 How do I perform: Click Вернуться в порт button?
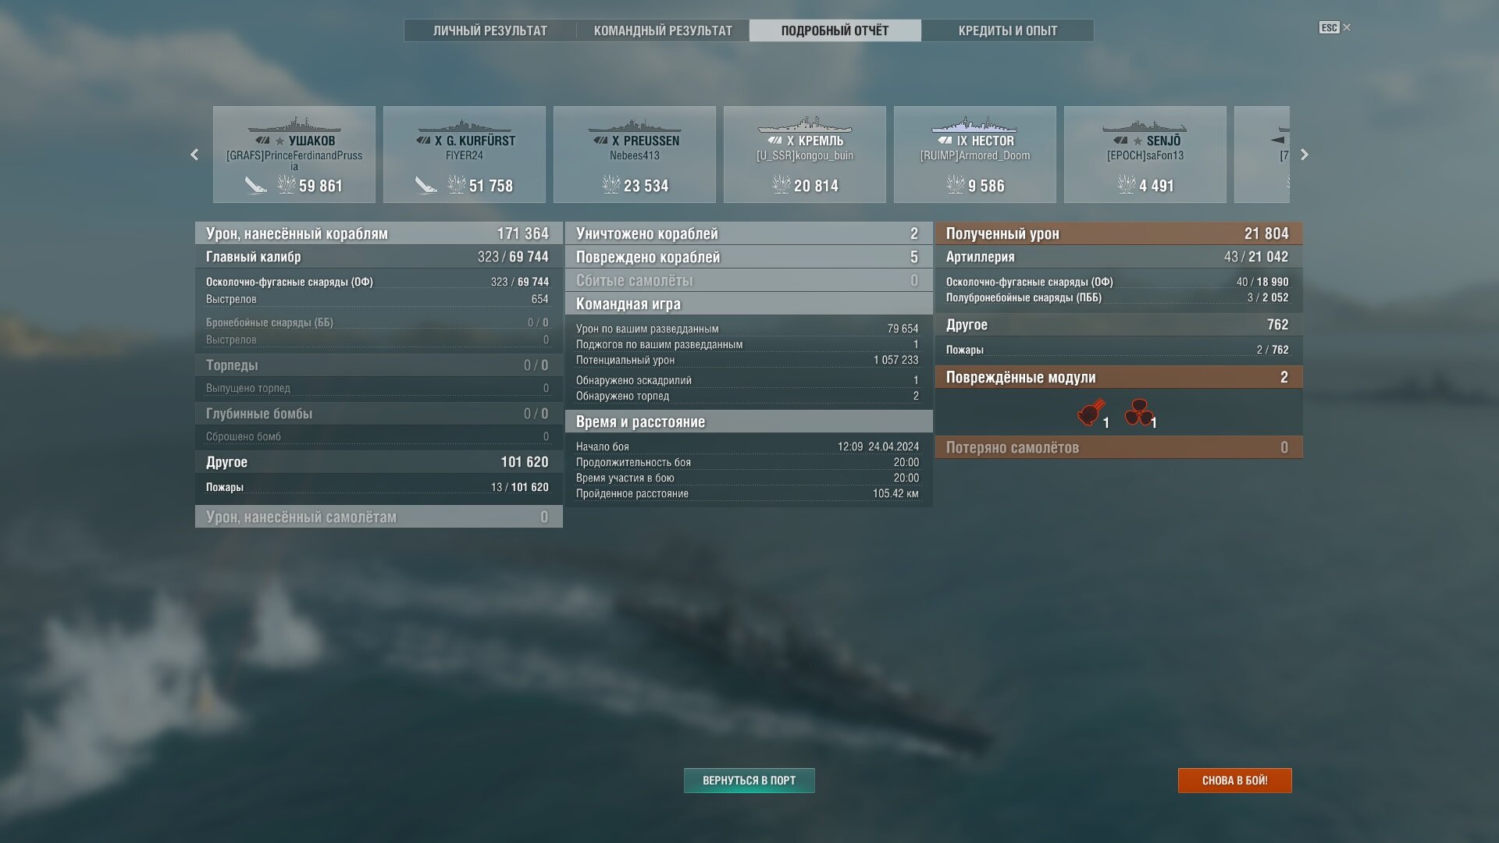click(x=749, y=781)
